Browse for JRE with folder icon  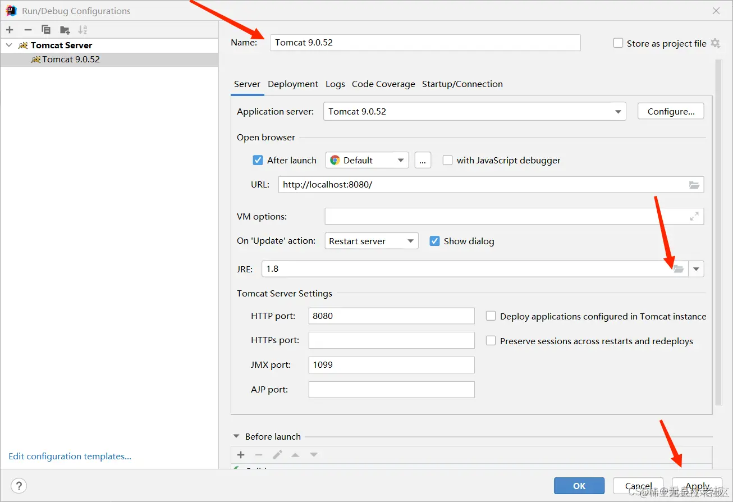click(x=679, y=269)
